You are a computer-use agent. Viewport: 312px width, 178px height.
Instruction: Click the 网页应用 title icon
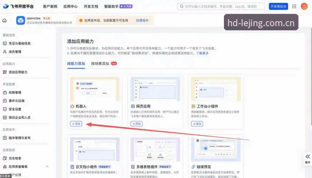point(133,106)
